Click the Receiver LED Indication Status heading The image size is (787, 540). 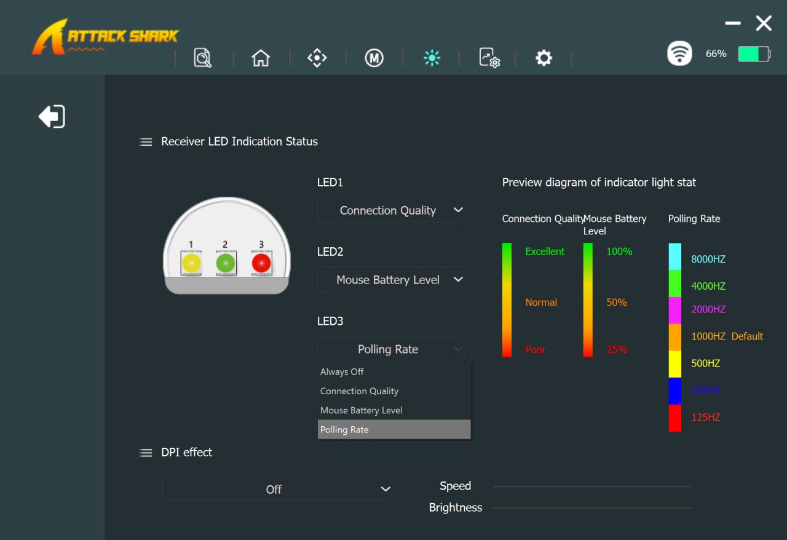coord(239,141)
